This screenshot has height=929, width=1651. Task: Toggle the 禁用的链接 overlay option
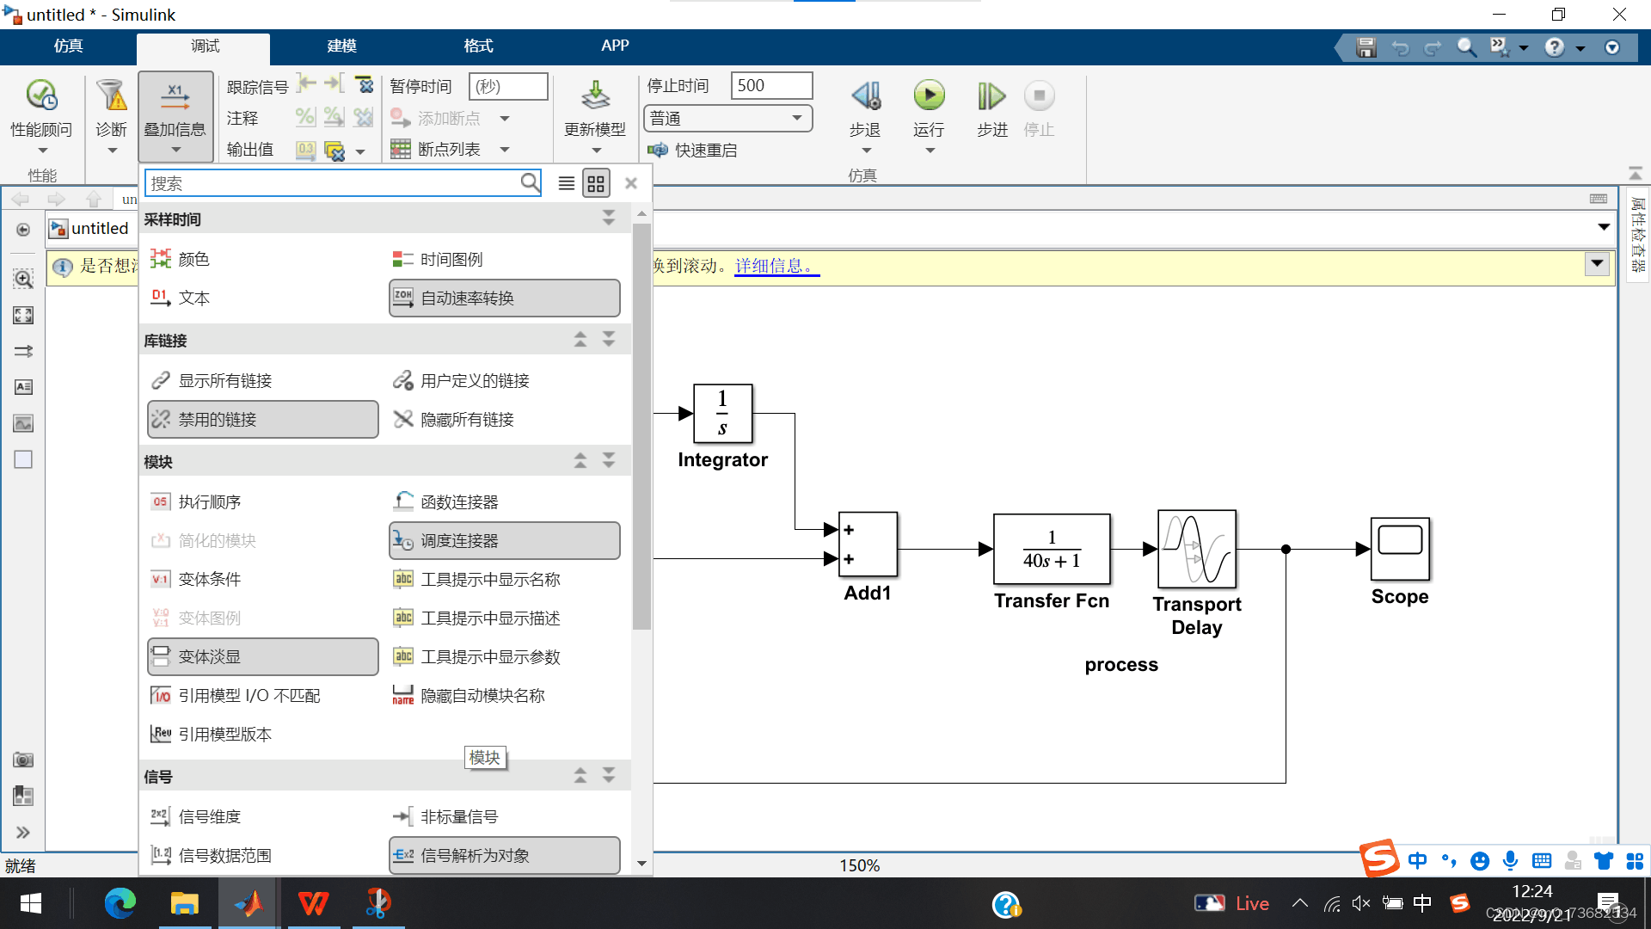point(262,420)
